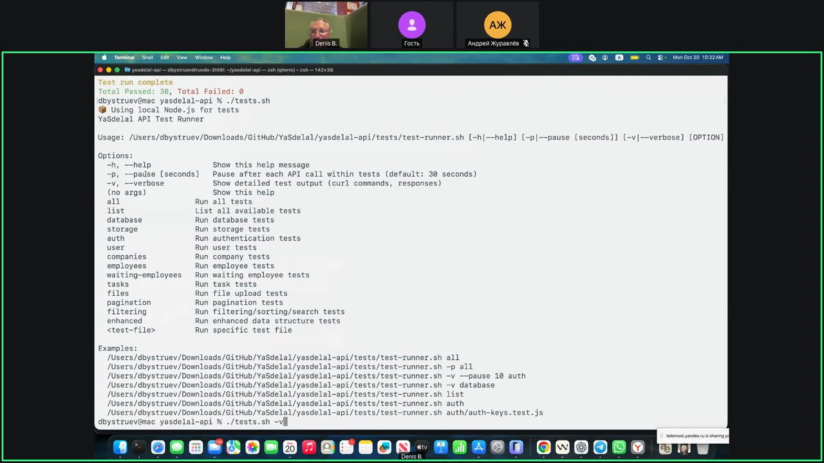This screenshot has width=824, height=463.
Task: Open WhatsApp from the Dock
Action: pos(619,448)
